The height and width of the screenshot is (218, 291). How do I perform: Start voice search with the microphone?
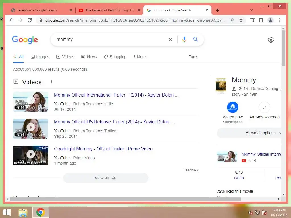click(x=184, y=39)
